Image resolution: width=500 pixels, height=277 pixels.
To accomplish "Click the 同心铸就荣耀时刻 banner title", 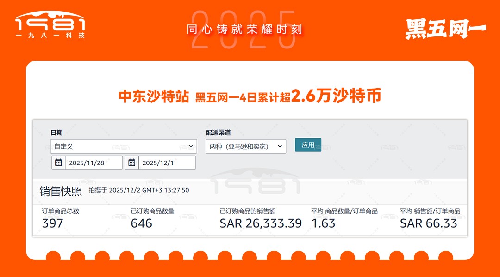I will 244,29.
